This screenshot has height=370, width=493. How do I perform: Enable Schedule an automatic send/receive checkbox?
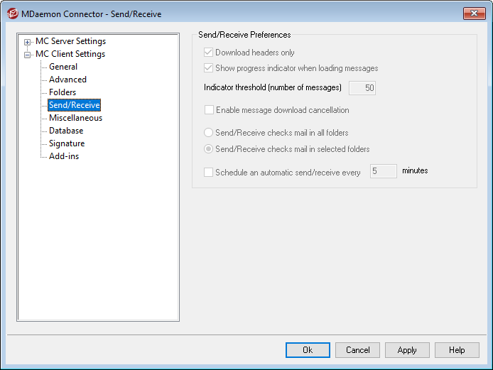[x=209, y=172]
